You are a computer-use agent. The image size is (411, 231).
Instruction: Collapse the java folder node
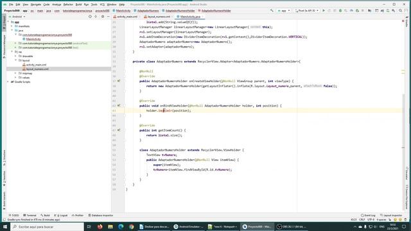click(x=12, y=30)
